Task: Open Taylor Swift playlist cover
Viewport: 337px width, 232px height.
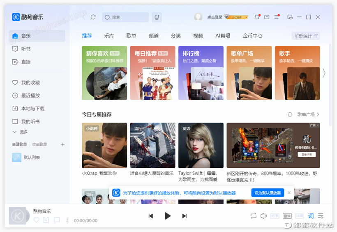Action: point(201,145)
